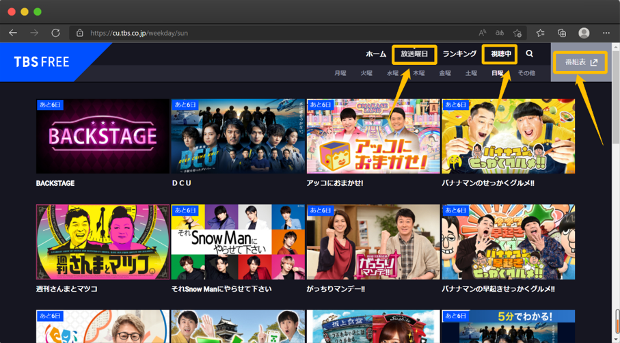Open the 番組表 external link
Screen dimensions: 620x343
(x=580, y=62)
